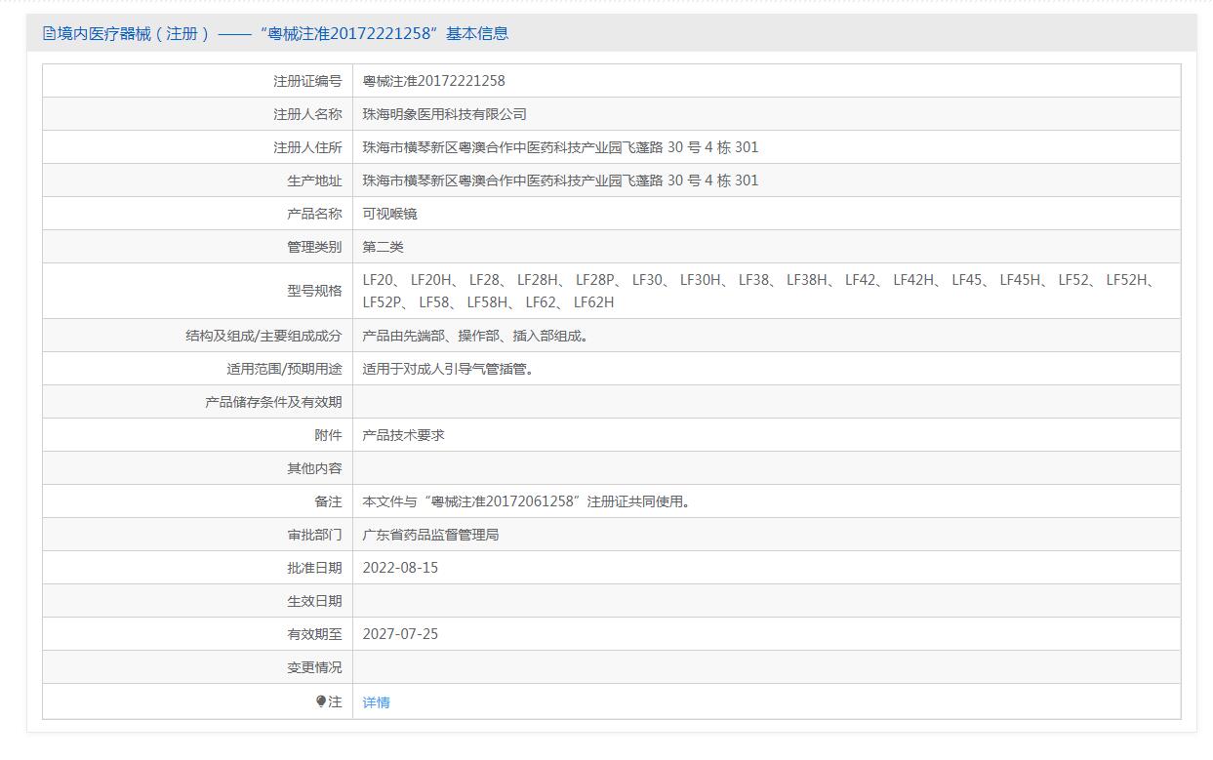1213x760 pixels.
Task: Select the remark mentioning 粤械注准20172061258
Action: (x=527, y=501)
